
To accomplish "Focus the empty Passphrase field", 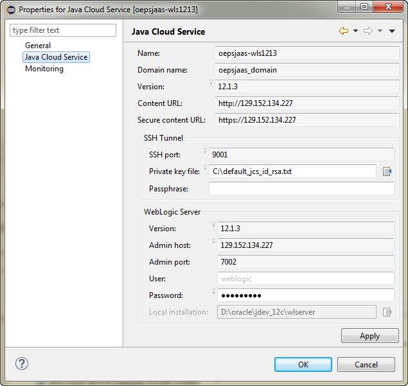I will (301, 188).
